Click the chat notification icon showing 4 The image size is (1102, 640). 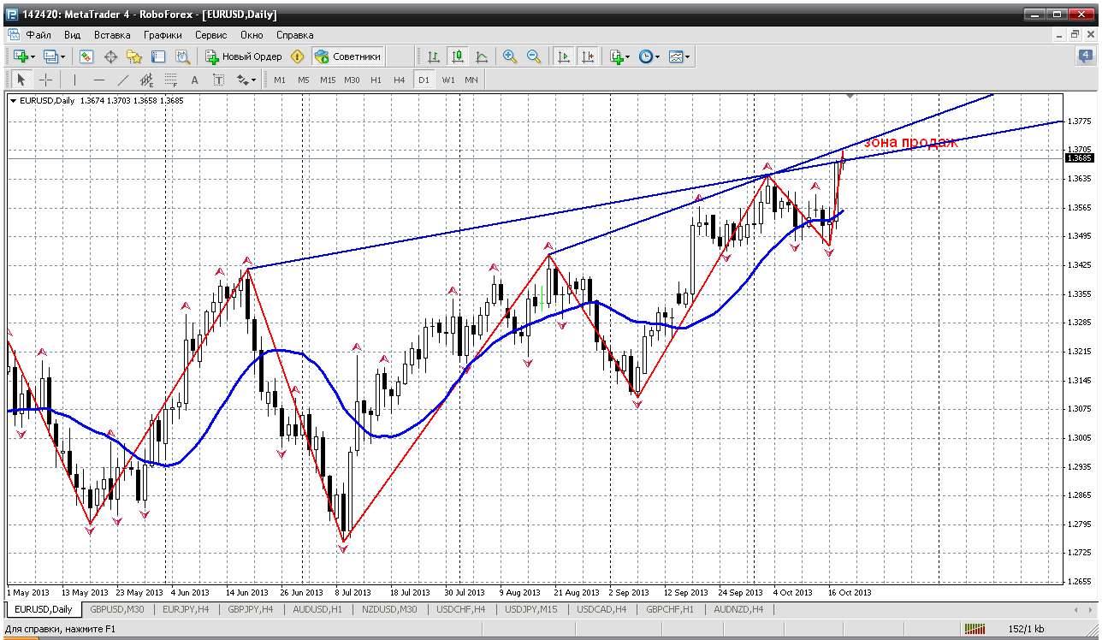pos(1084,56)
